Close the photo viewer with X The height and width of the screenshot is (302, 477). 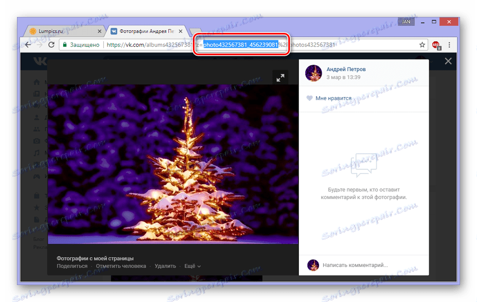[448, 61]
